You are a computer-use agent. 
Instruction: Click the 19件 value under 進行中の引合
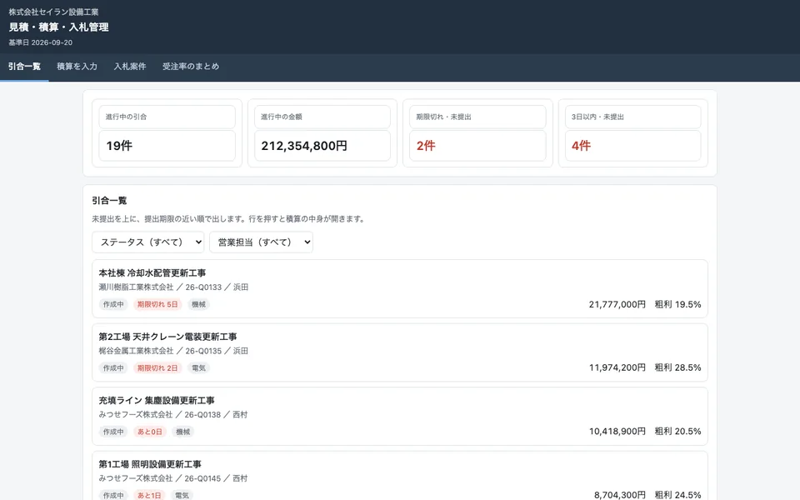click(119, 146)
